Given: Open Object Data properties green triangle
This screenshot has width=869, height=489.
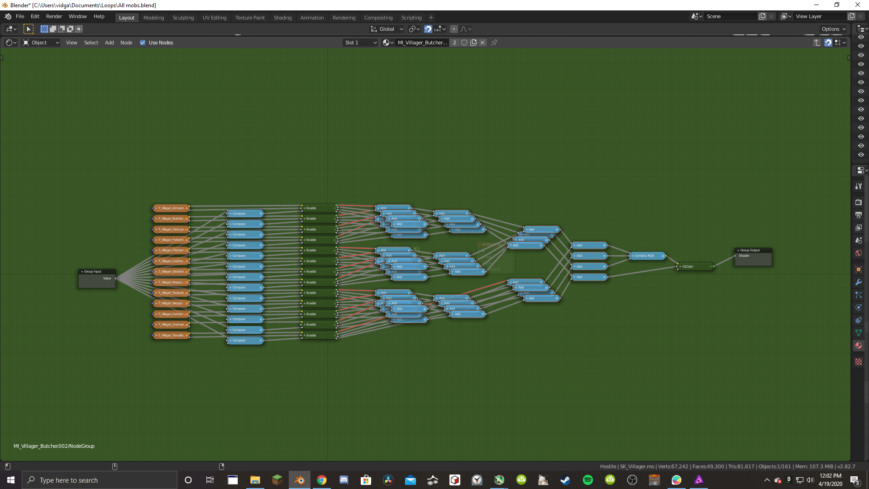Looking at the screenshot, I should coord(859,333).
